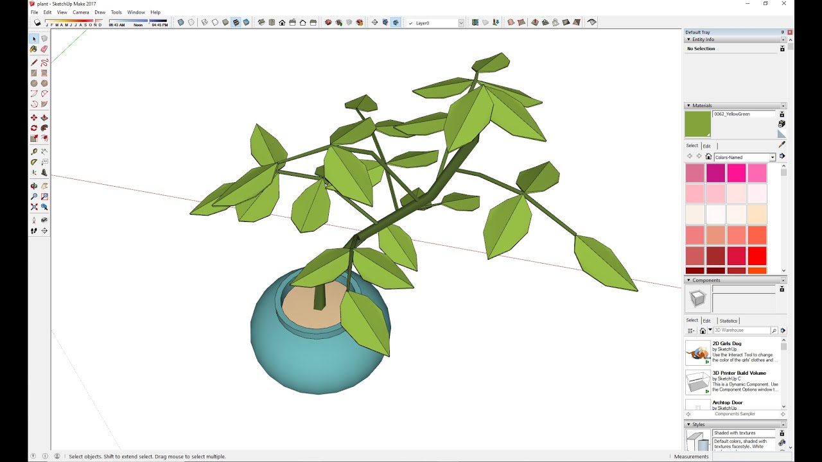Toggle section cuts display
The image size is (822, 462).
tap(396, 22)
